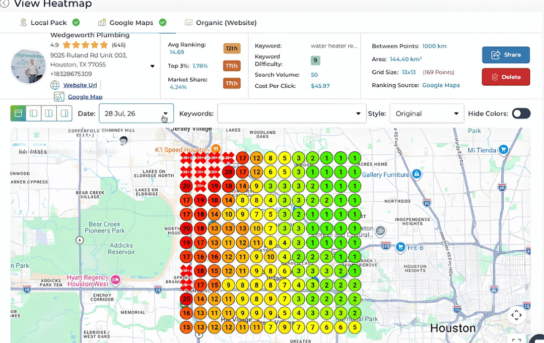544x343 pixels.
Task: Select the split-column layout view
Action: click(49, 113)
